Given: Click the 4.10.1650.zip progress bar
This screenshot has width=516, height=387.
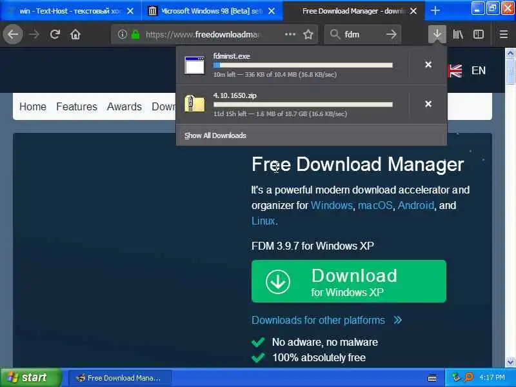Looking at the screenshot, I should (303, 104).
